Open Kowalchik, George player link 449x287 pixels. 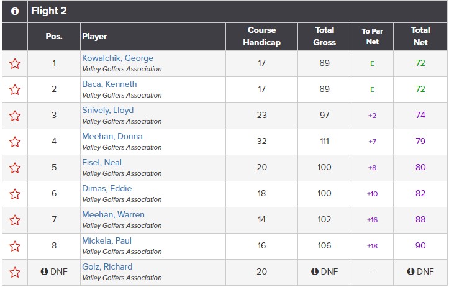118,58
